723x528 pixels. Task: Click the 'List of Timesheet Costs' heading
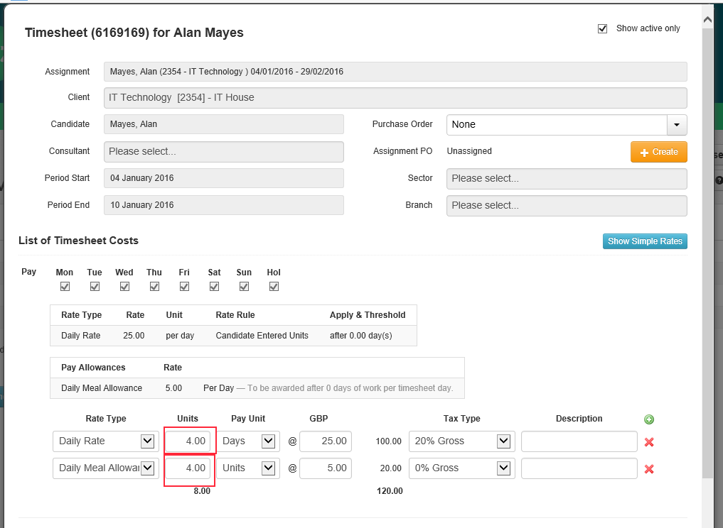78,241
